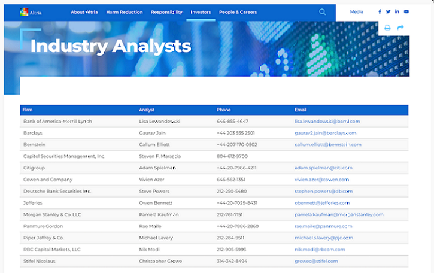
Task: Email pamela.kaufman@morganstanley.com
Action: point(339,214)
